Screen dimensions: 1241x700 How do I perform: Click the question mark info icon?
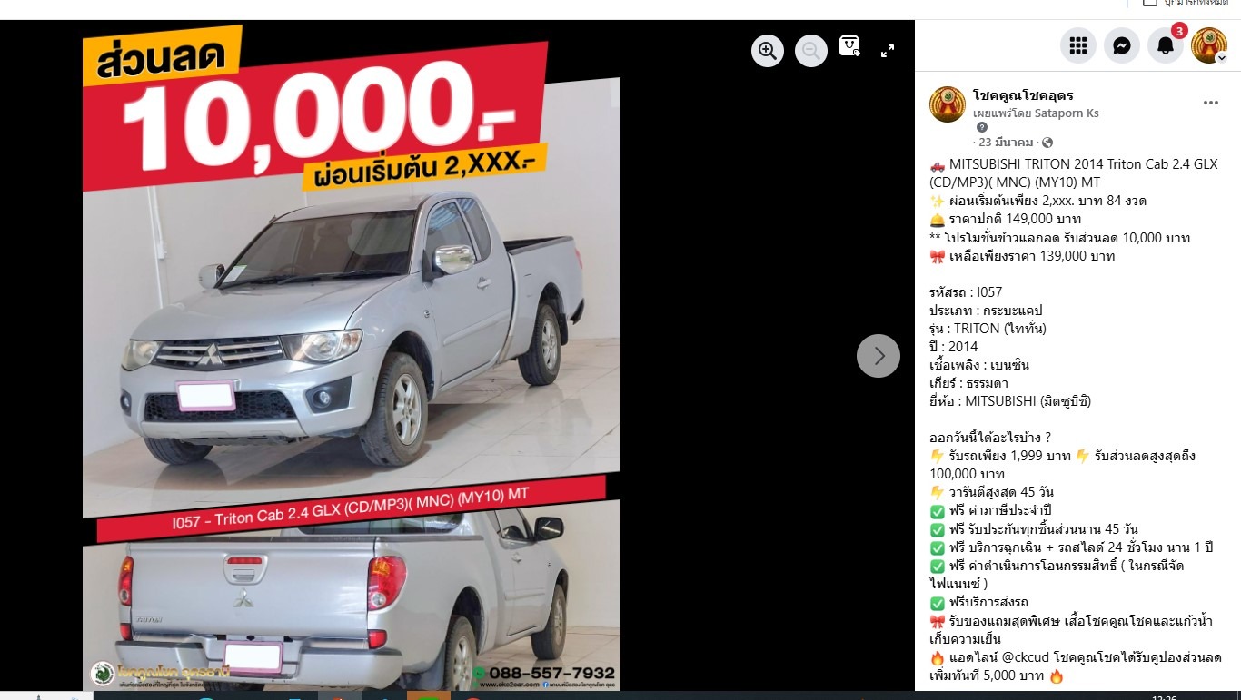(982, 128)
